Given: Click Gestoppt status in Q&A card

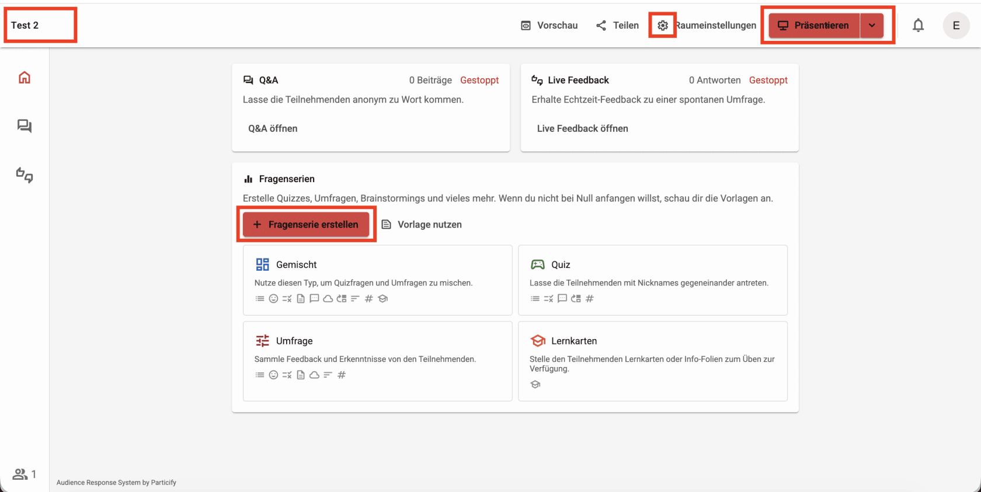Looking at the screenshot, I should click(x=479, y=80).
